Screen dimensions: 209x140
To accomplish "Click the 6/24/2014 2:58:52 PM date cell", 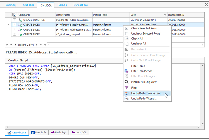I will click(x=149, y=20).
